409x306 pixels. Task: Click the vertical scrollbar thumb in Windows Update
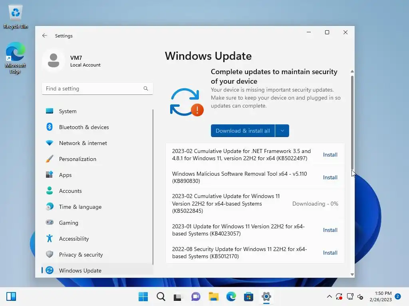coord(352,122)
